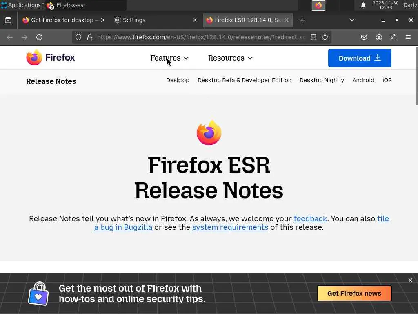Click the blue Download button
Image resolution: width=418 pixels, height=314 pixels.
pyautogui.click(x=360, y=58)
